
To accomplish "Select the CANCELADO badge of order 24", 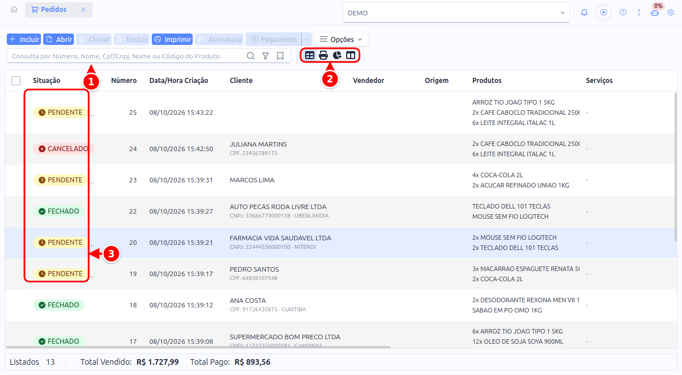I will [x=63, y=149].
